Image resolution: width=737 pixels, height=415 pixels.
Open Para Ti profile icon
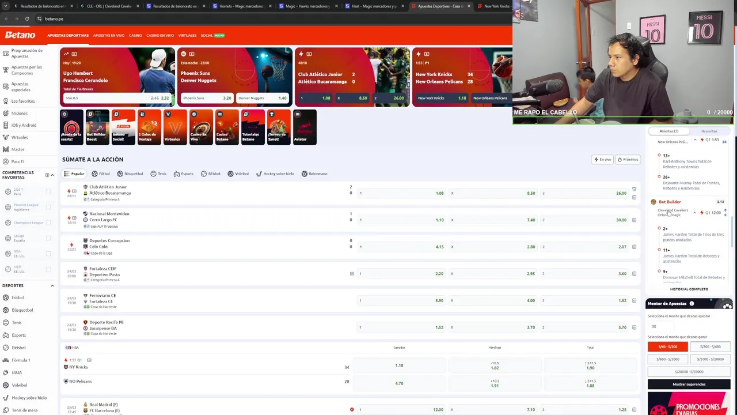(6, 161)
